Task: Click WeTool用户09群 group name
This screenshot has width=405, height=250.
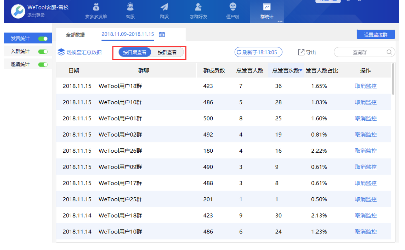Action: point(120,167)
